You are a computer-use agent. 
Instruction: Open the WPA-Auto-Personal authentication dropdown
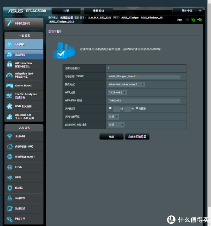coord(126,84)
